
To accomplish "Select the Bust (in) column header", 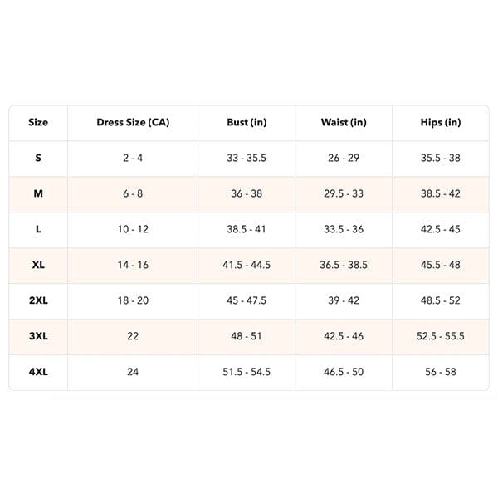I will point(247,123).
